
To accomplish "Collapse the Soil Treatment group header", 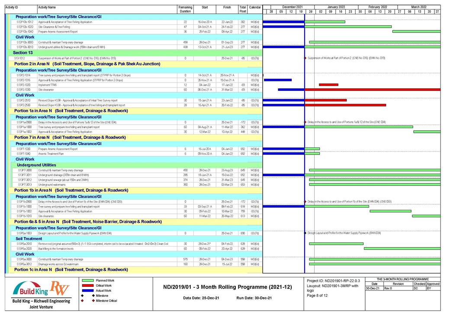I will tap(29, 238).
